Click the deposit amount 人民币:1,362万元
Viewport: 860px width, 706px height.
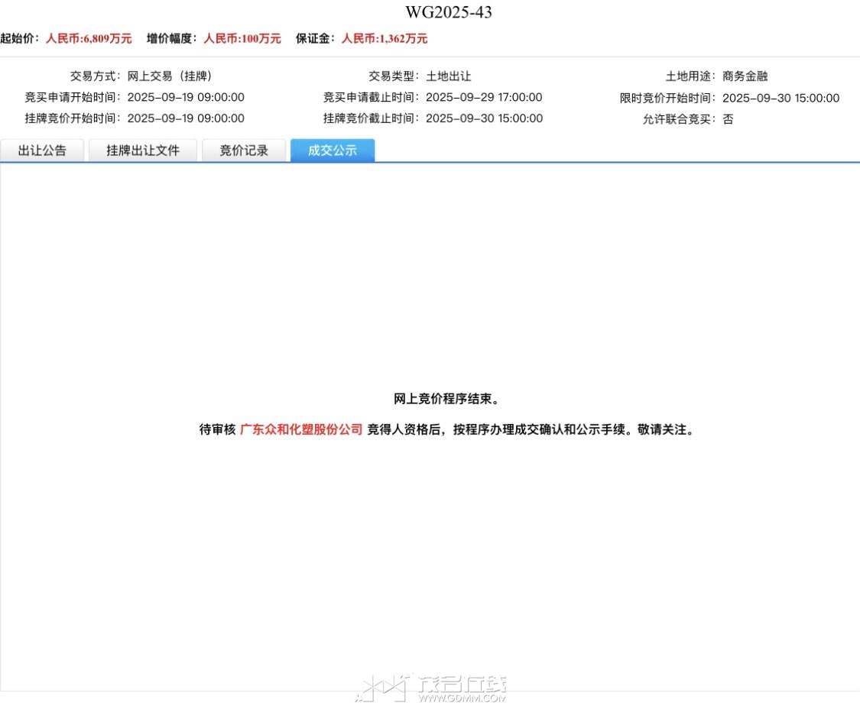pos(384,38)
